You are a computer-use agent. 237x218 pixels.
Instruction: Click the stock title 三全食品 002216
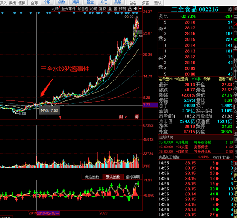click(x=195, y=9)
